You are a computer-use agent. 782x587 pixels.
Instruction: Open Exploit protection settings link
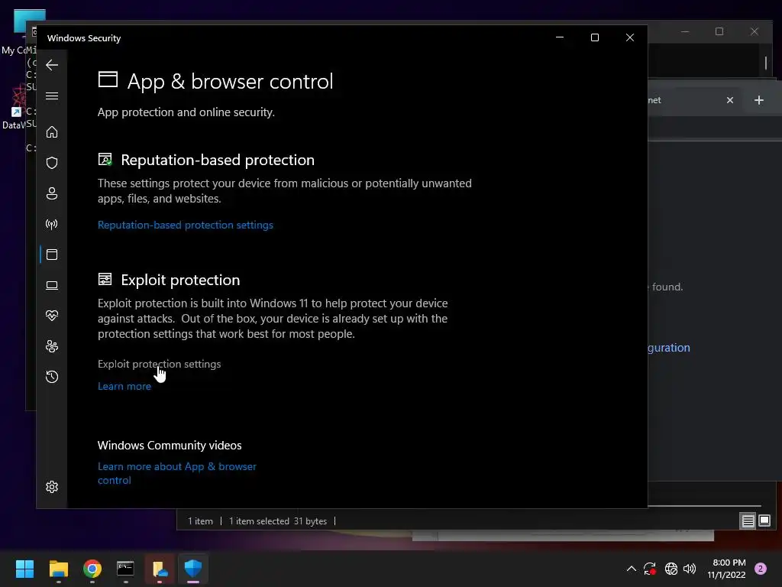(x=159, y=364)
